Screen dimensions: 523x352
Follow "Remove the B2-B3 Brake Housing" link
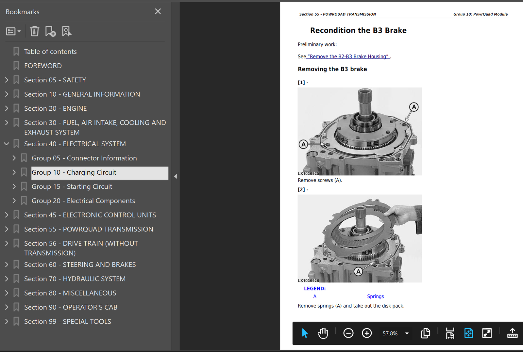click(348, 56)
